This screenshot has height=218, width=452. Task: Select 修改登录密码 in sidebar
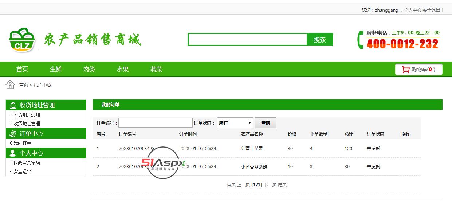[x=27, y=163]
